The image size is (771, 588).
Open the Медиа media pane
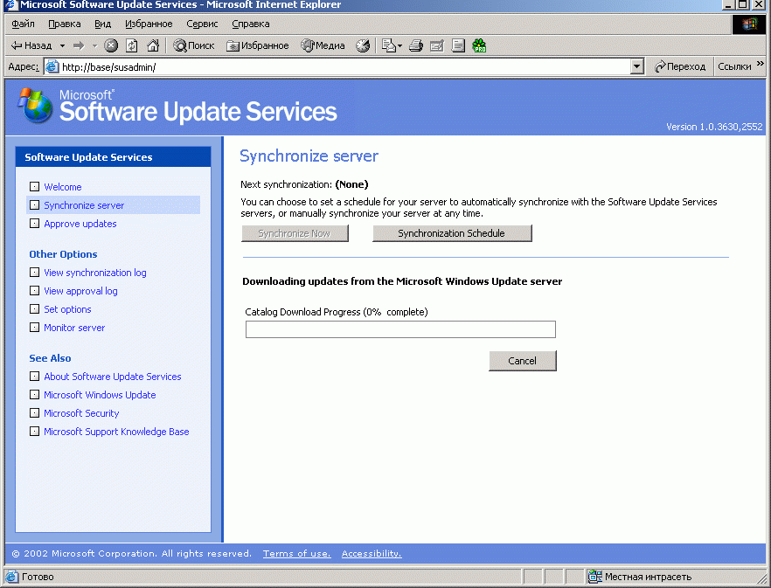tap(323, 45)
